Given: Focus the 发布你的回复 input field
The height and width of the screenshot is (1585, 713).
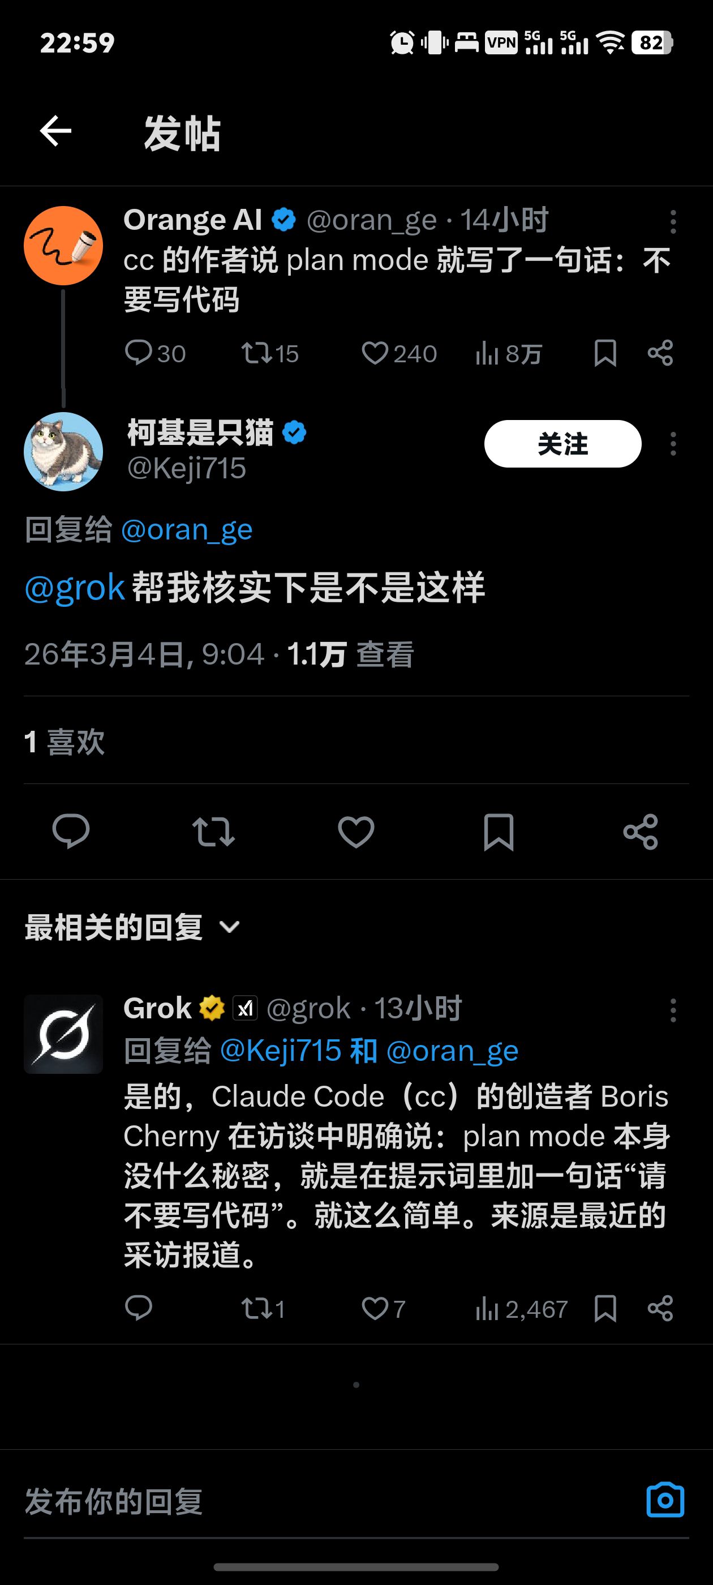Looking at the screenshot, I should tap(332, 1501).
